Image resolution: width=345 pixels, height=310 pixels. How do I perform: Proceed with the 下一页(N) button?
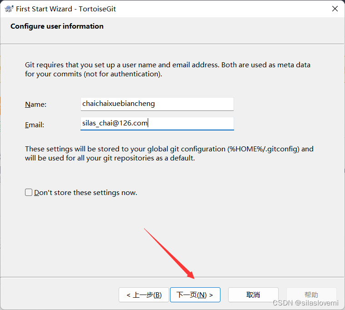tap(195, 295)
